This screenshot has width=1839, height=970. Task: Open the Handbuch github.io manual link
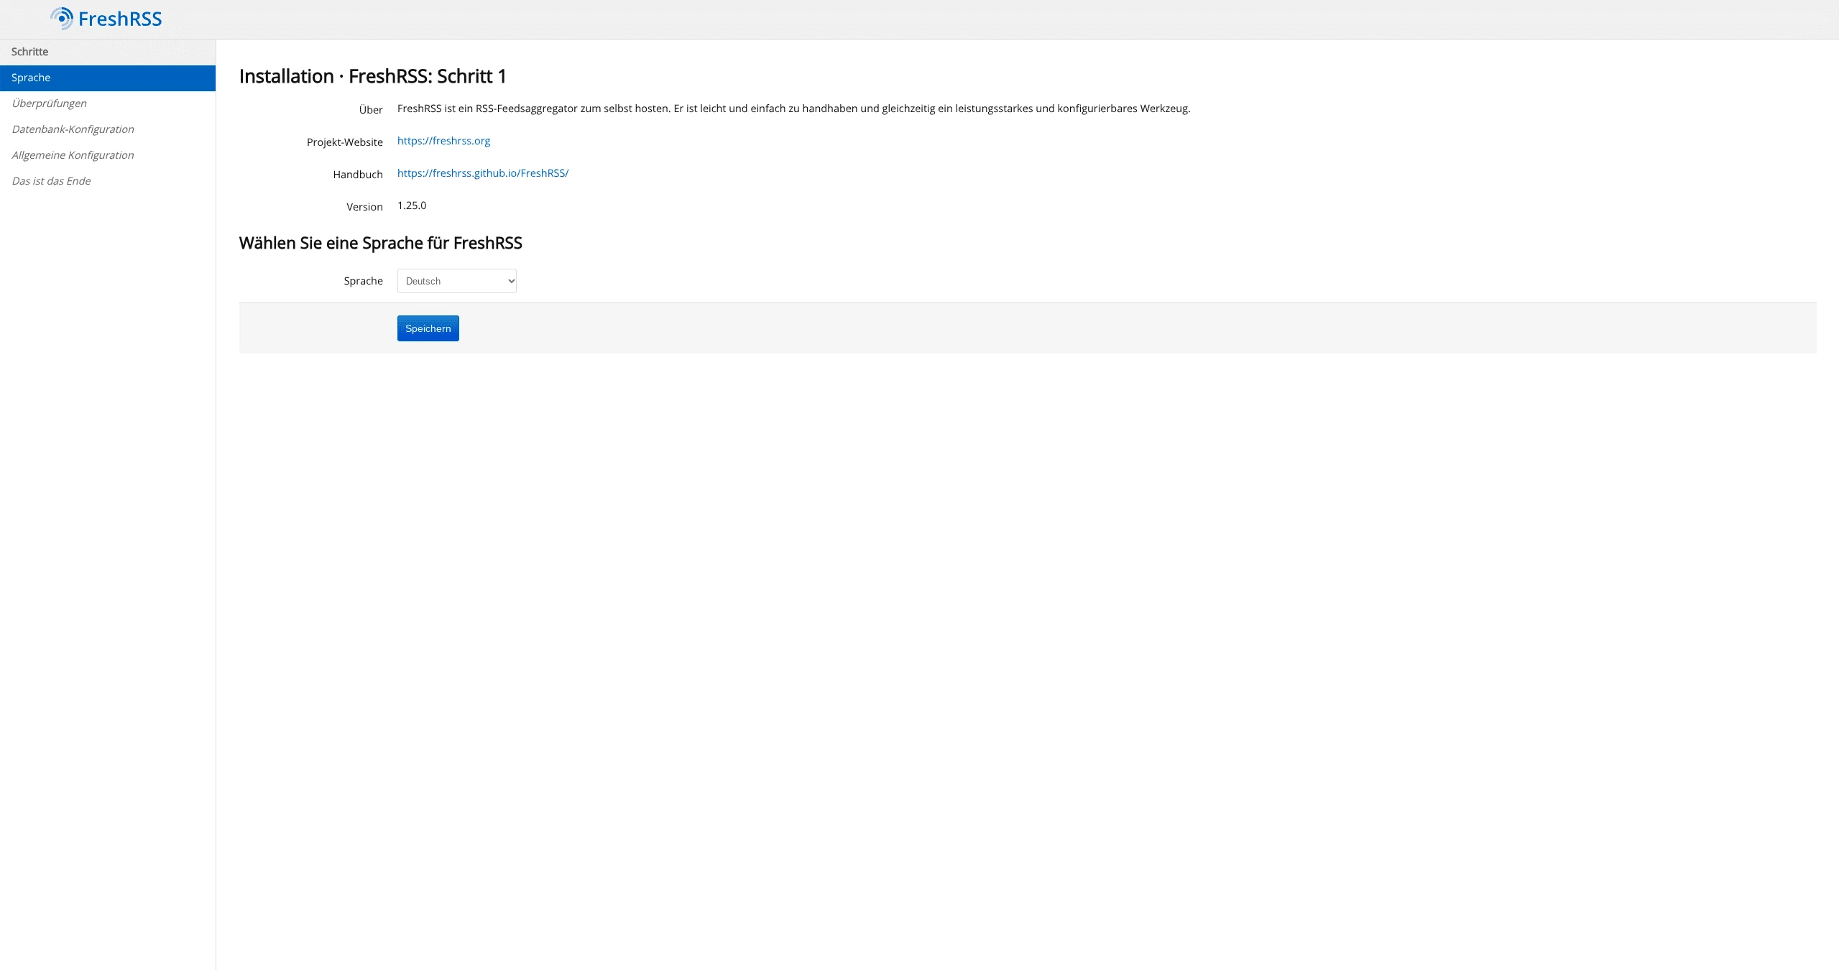[483, 173]
